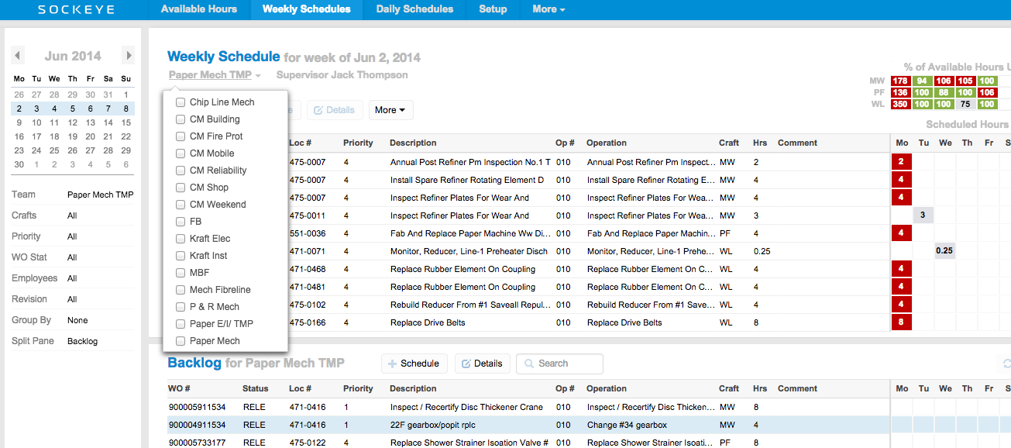The image size is (1011, 448).
Task: Open the Setup menu item
Action: 493,9
